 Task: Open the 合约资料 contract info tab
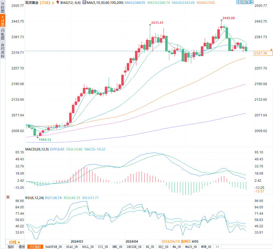pyautogui.click(x=2, y=50)
